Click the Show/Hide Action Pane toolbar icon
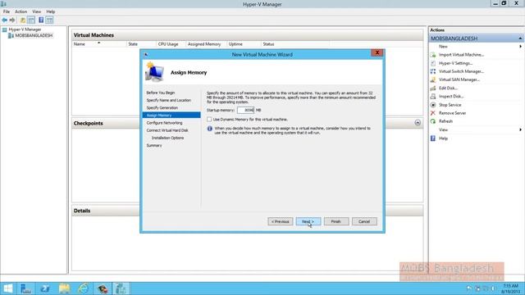 [49, 20]
